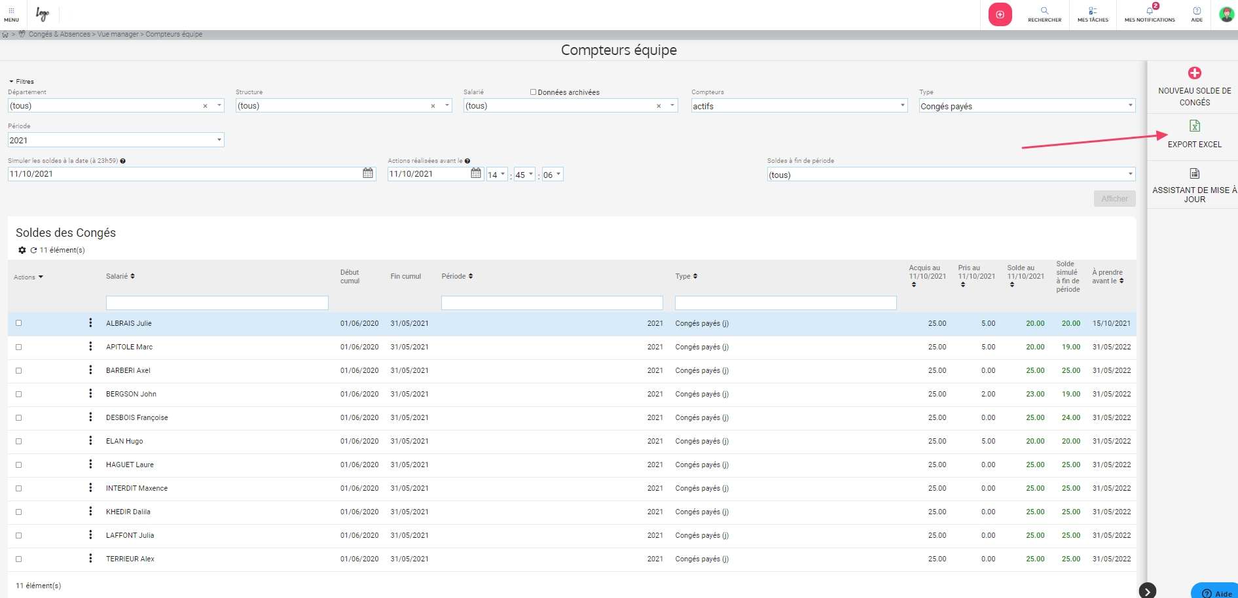Open the Compteurs dropdown showing actifs
The image size is (1238, 598).
[799, 105]
